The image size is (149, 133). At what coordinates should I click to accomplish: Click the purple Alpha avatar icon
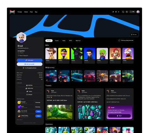[19, 107]
